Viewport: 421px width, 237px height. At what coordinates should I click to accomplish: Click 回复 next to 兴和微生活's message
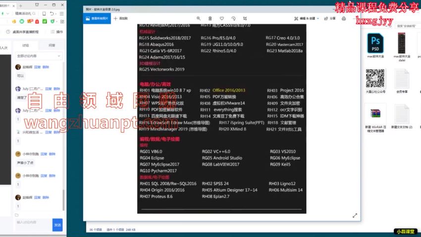[49, 132]
